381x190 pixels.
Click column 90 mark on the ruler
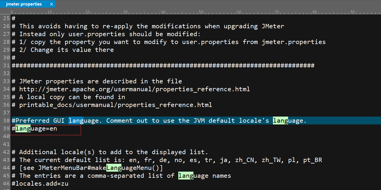(352, 12)
